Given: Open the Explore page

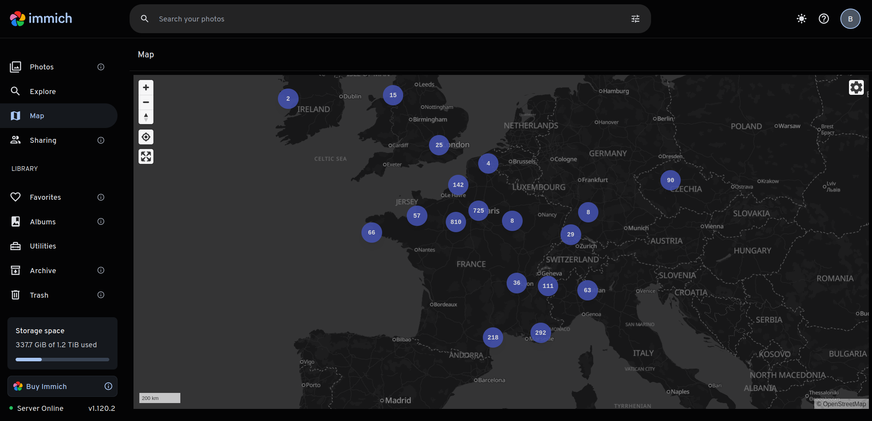Looking at the screenshot, I should (43, 91).
